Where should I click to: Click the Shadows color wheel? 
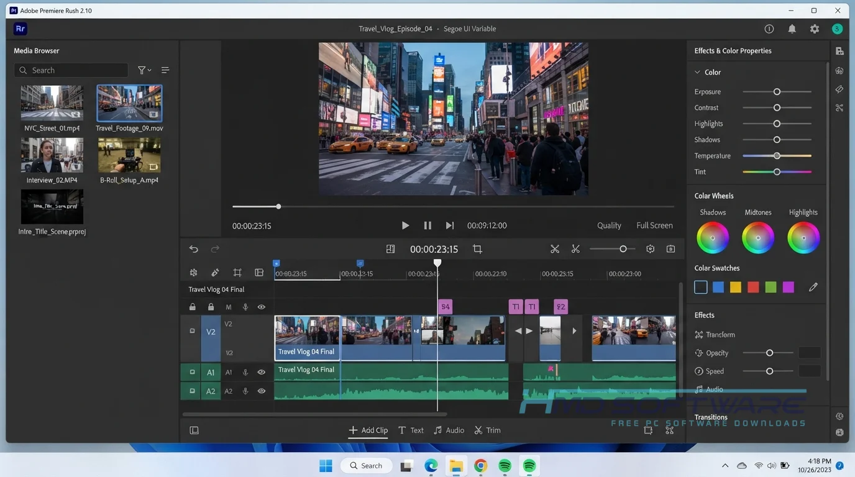click(713, 238)
